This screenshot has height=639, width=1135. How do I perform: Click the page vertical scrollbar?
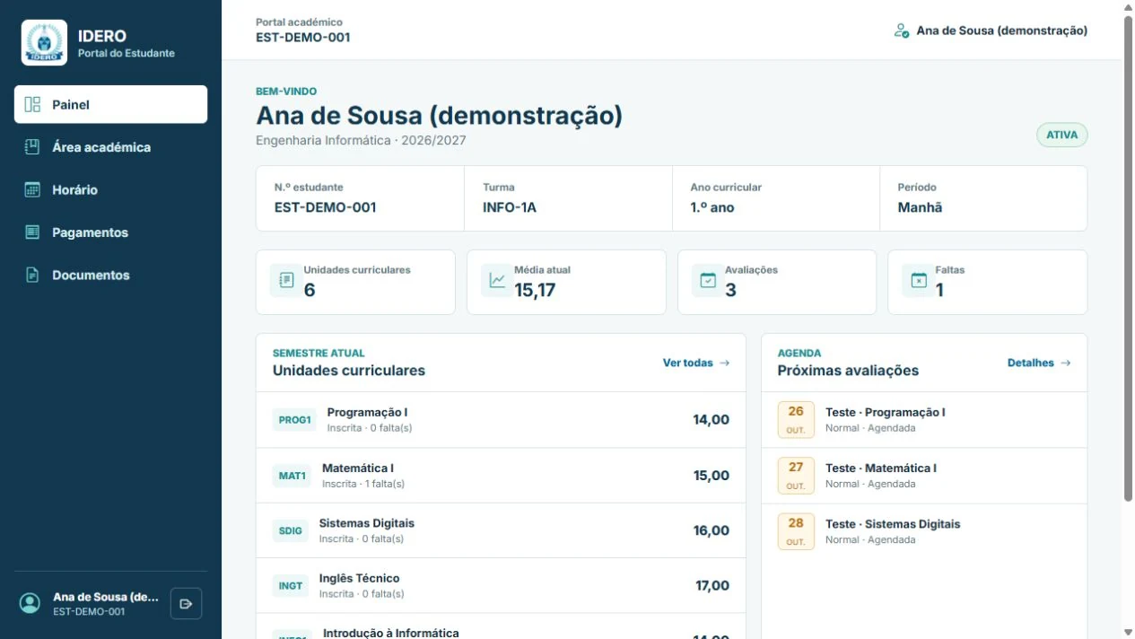pos(1129,258)
